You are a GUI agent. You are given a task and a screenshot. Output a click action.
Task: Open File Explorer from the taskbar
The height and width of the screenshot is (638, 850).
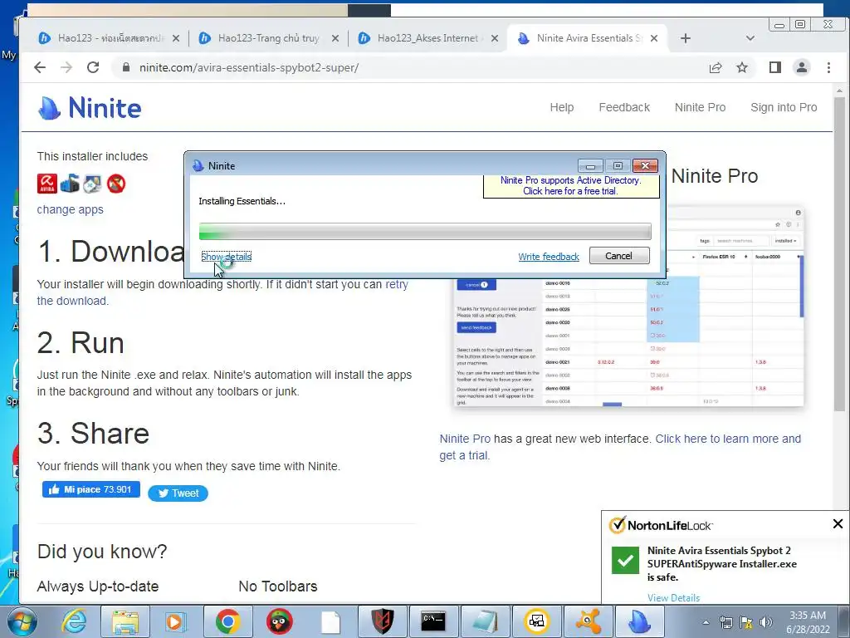(125, 621)
